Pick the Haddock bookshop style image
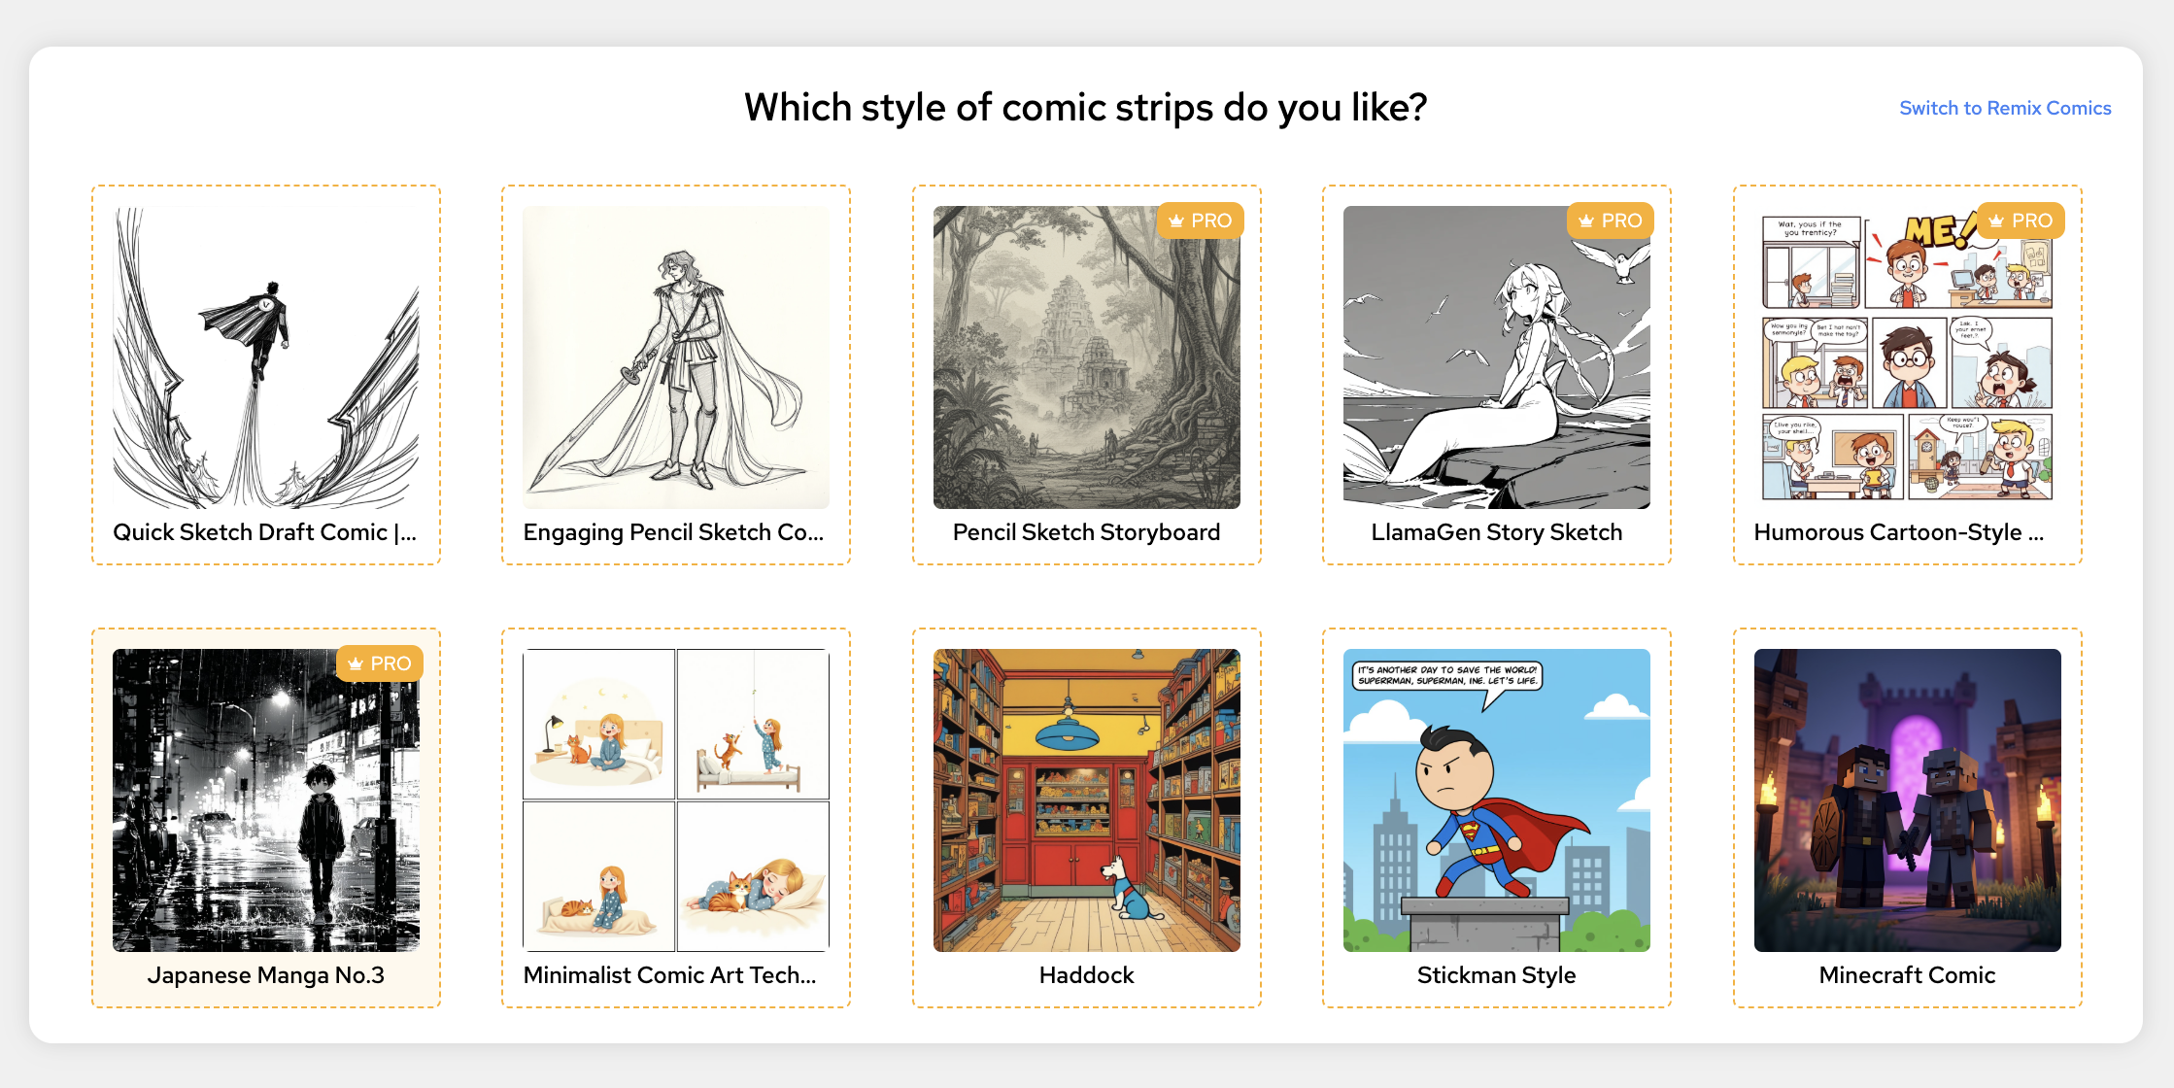This screenshot has height=1088, width=2174. point(1086,799)
